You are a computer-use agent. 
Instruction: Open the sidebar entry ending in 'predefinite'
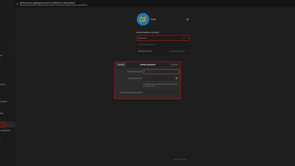point(5,130)
